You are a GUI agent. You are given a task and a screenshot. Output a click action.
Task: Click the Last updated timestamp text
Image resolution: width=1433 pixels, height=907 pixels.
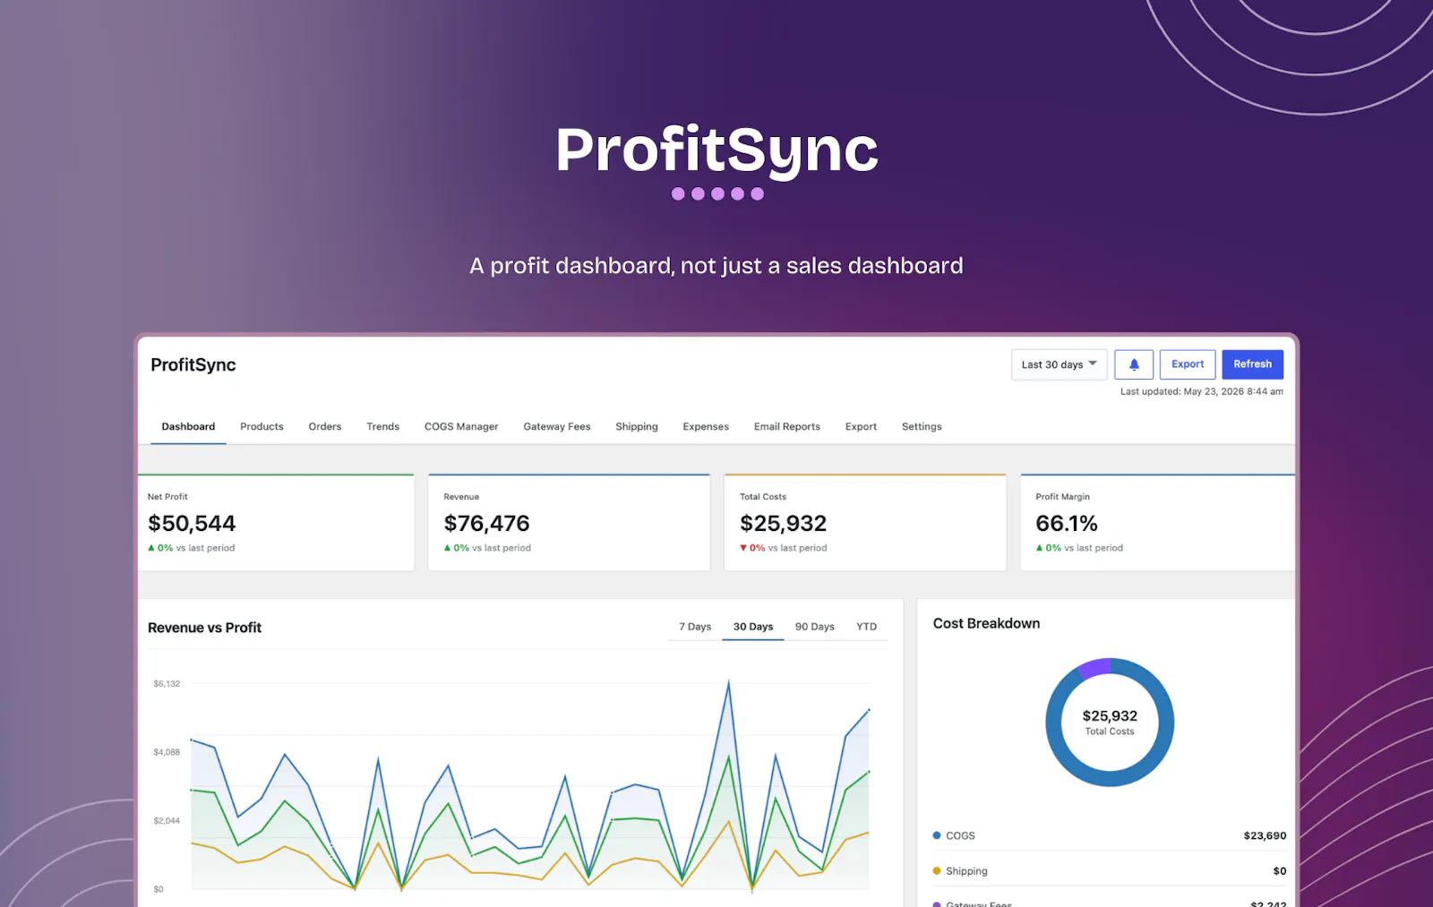1202,391
